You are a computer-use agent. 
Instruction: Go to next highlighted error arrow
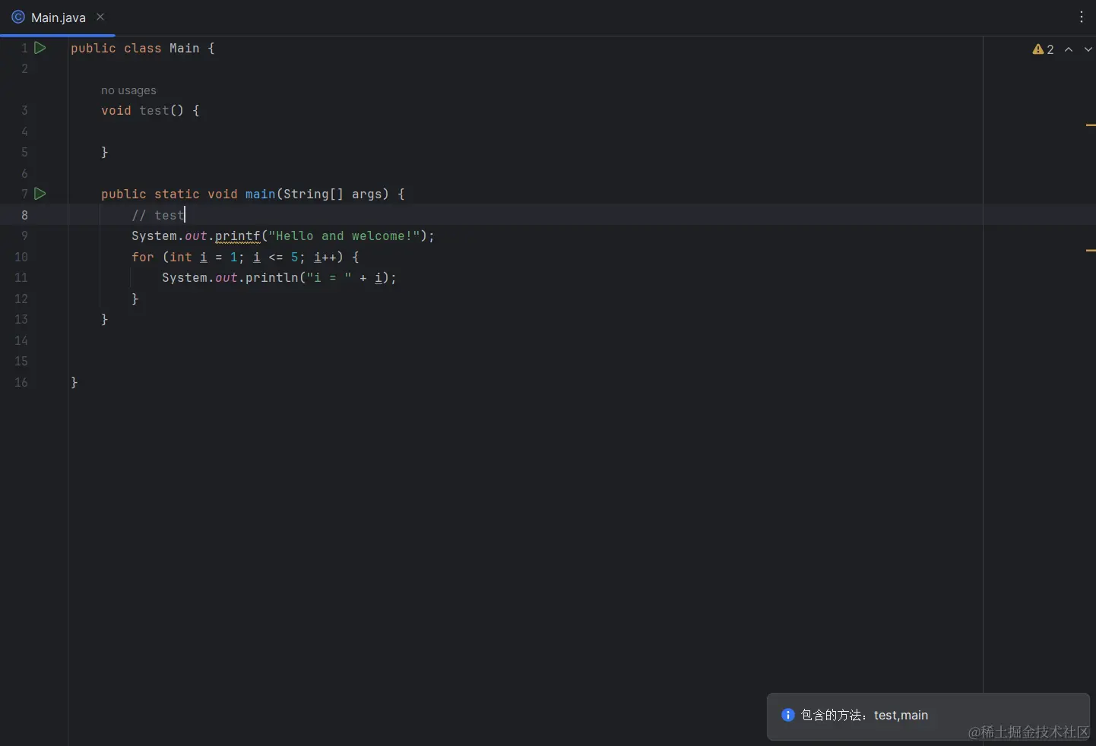click(x=1088, y=49)
